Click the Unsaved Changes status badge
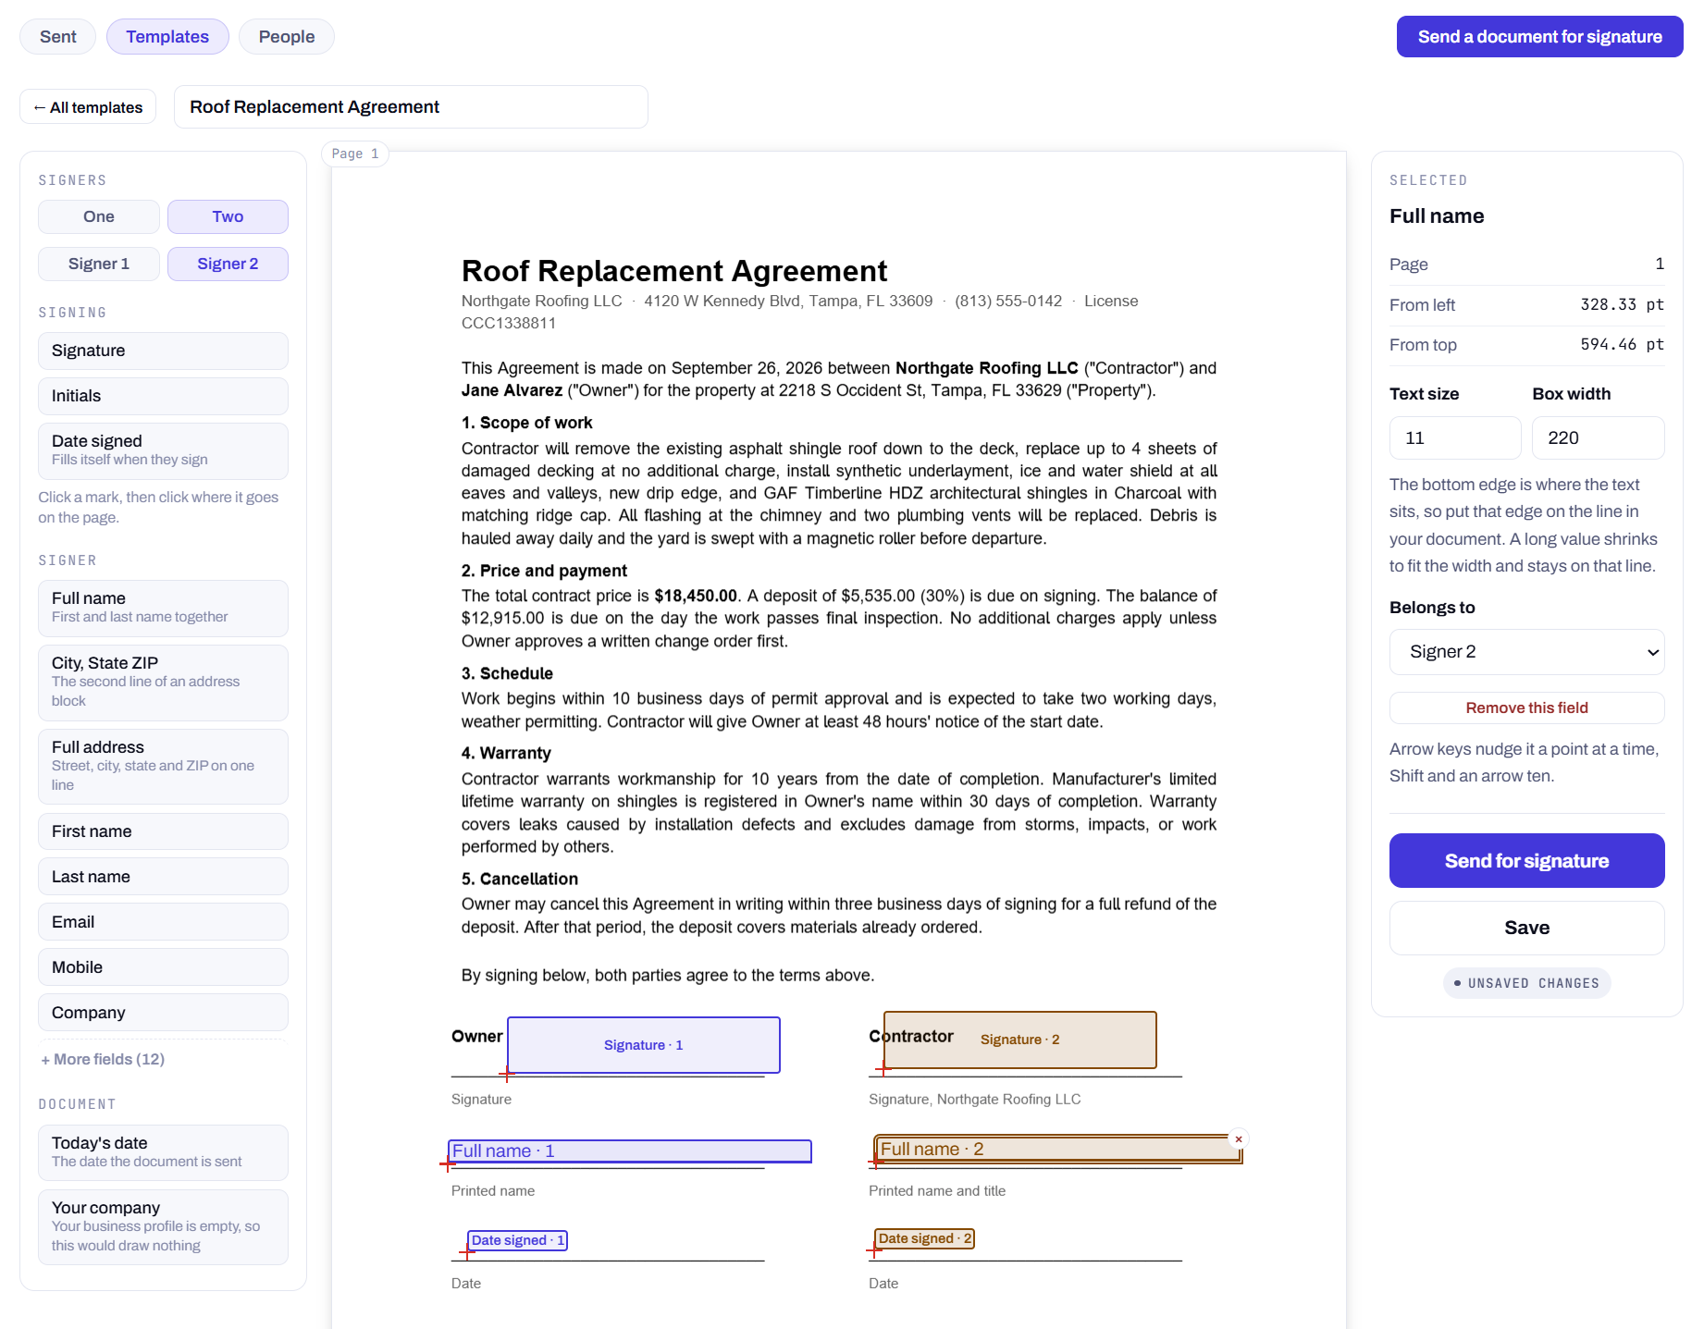The height and width of the screenshot is (1329, 1704). tap(1526, 983)
